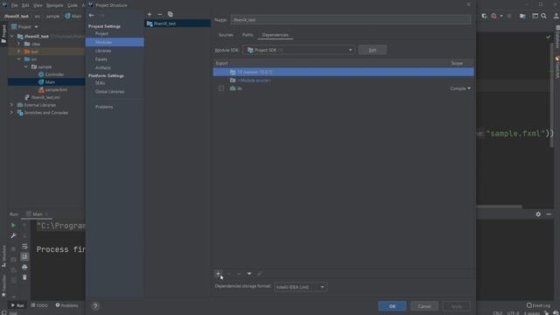Viewport: 560px width, 315px height.
Task: Open the Problems tool window tab
Action: 66,305
